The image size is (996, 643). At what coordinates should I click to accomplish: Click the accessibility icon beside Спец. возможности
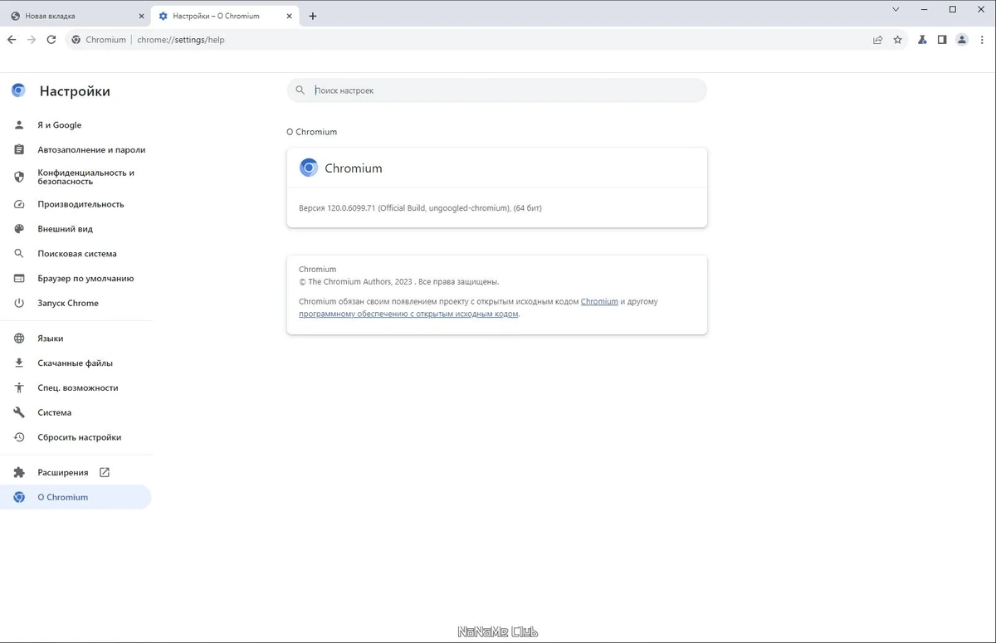19,388
